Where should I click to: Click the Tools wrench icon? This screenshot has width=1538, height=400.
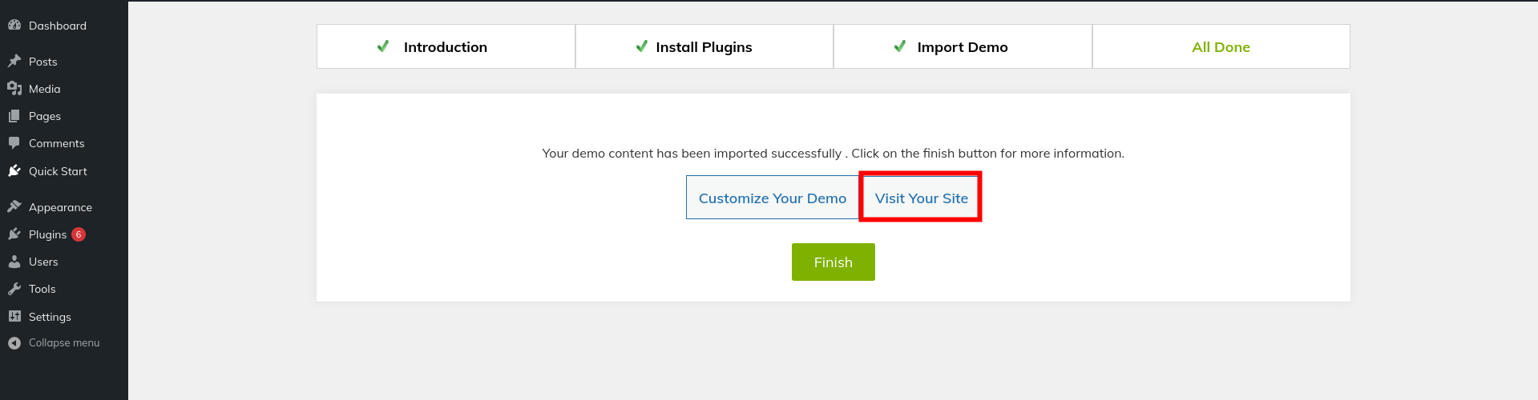pos(14,289)
